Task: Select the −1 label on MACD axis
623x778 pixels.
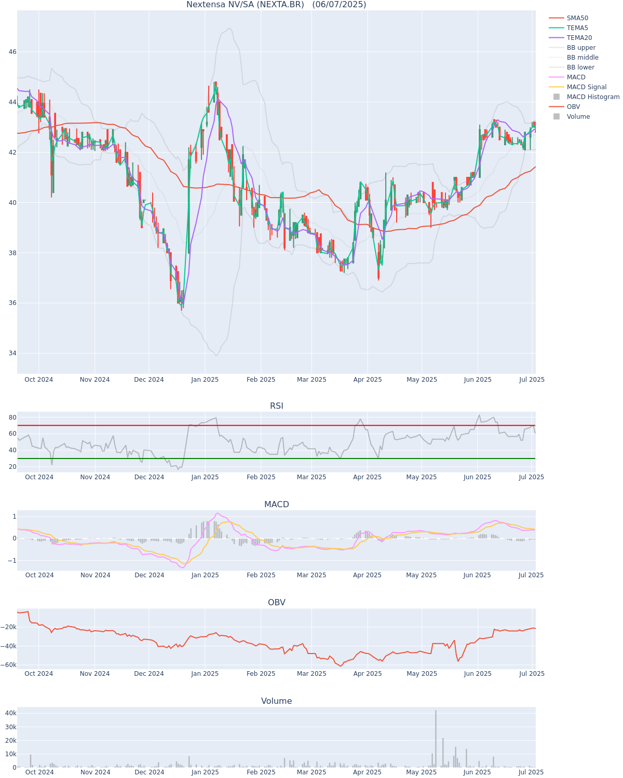Action: (x=12, y=561)
